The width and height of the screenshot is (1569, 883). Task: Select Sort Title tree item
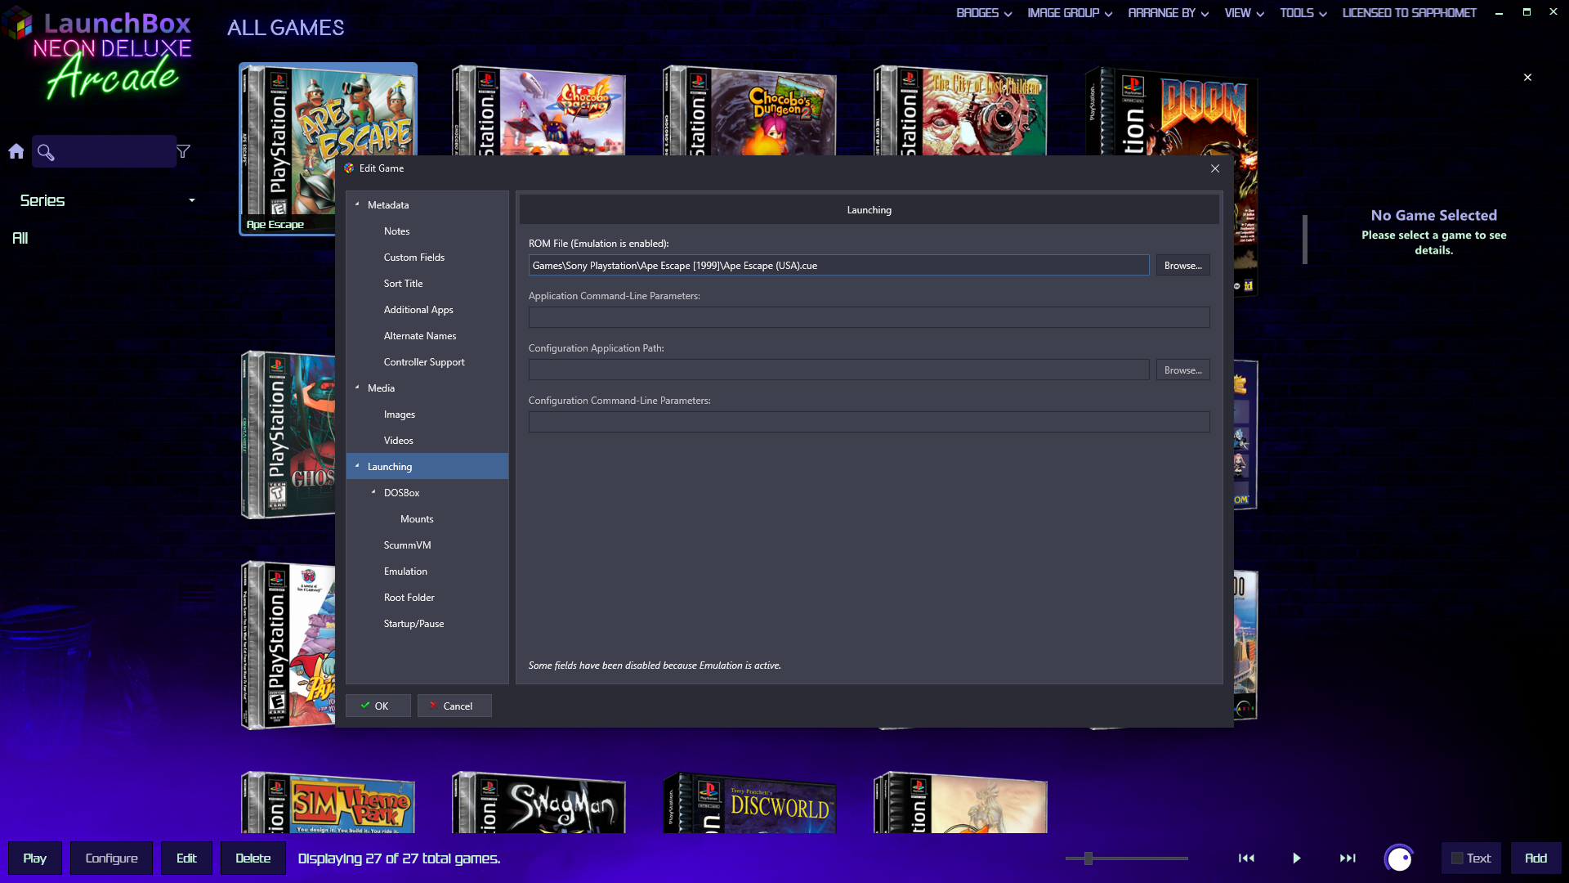click(x=403, y=284)
